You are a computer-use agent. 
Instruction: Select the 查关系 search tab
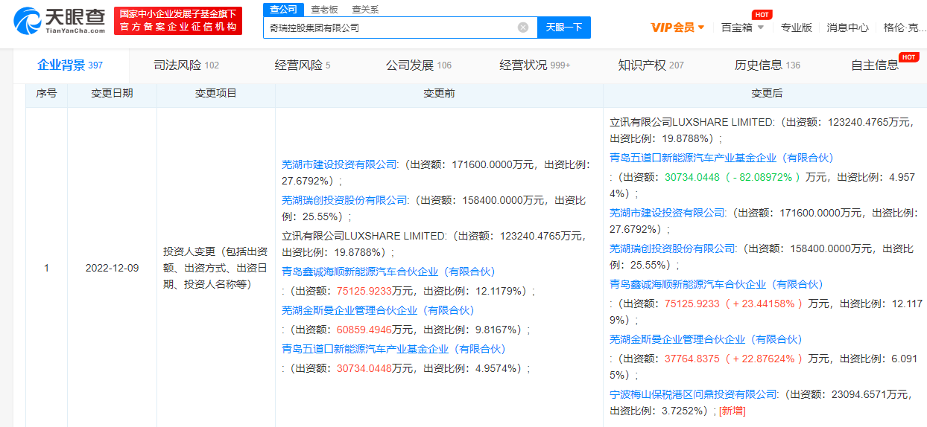point(365,9)
